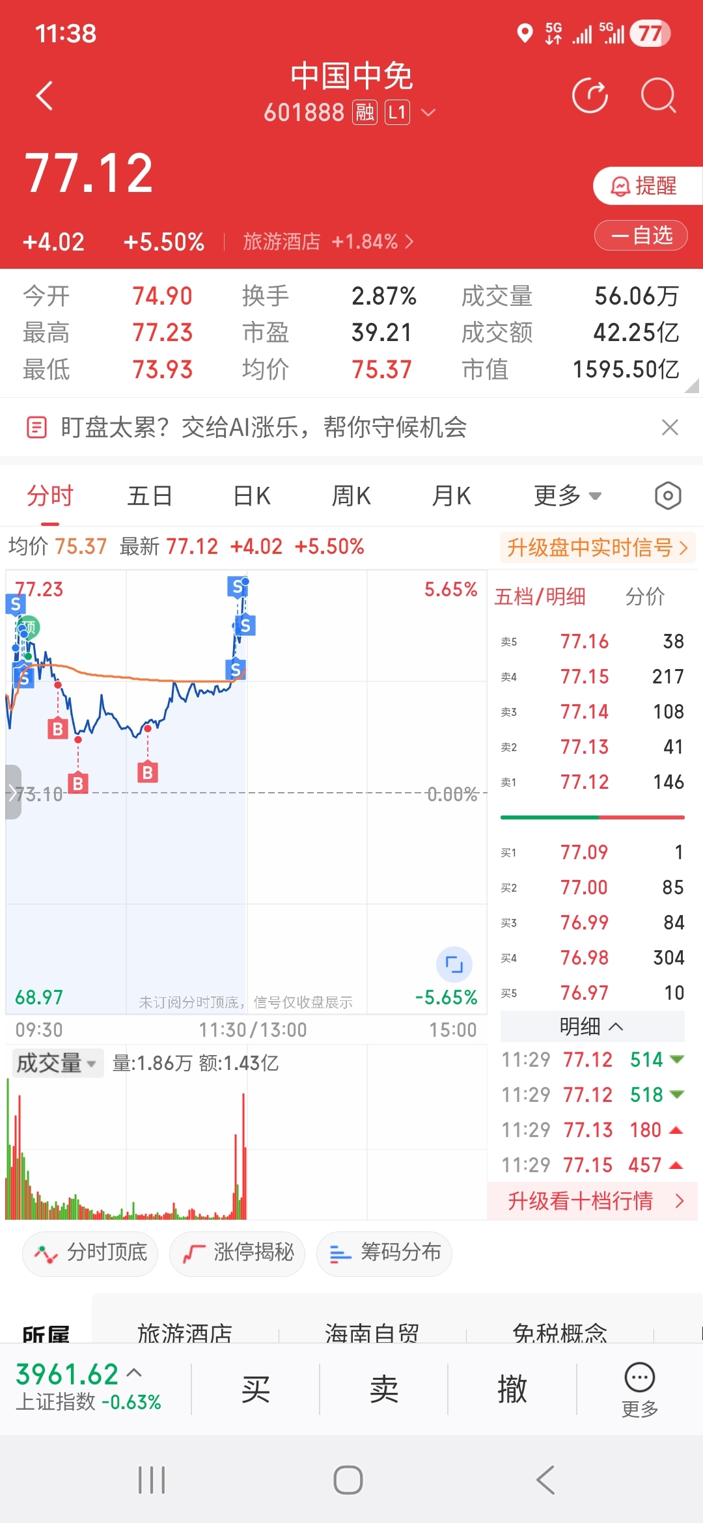
Task: Open 筹码分布 tool
Action: point(385,1253)
